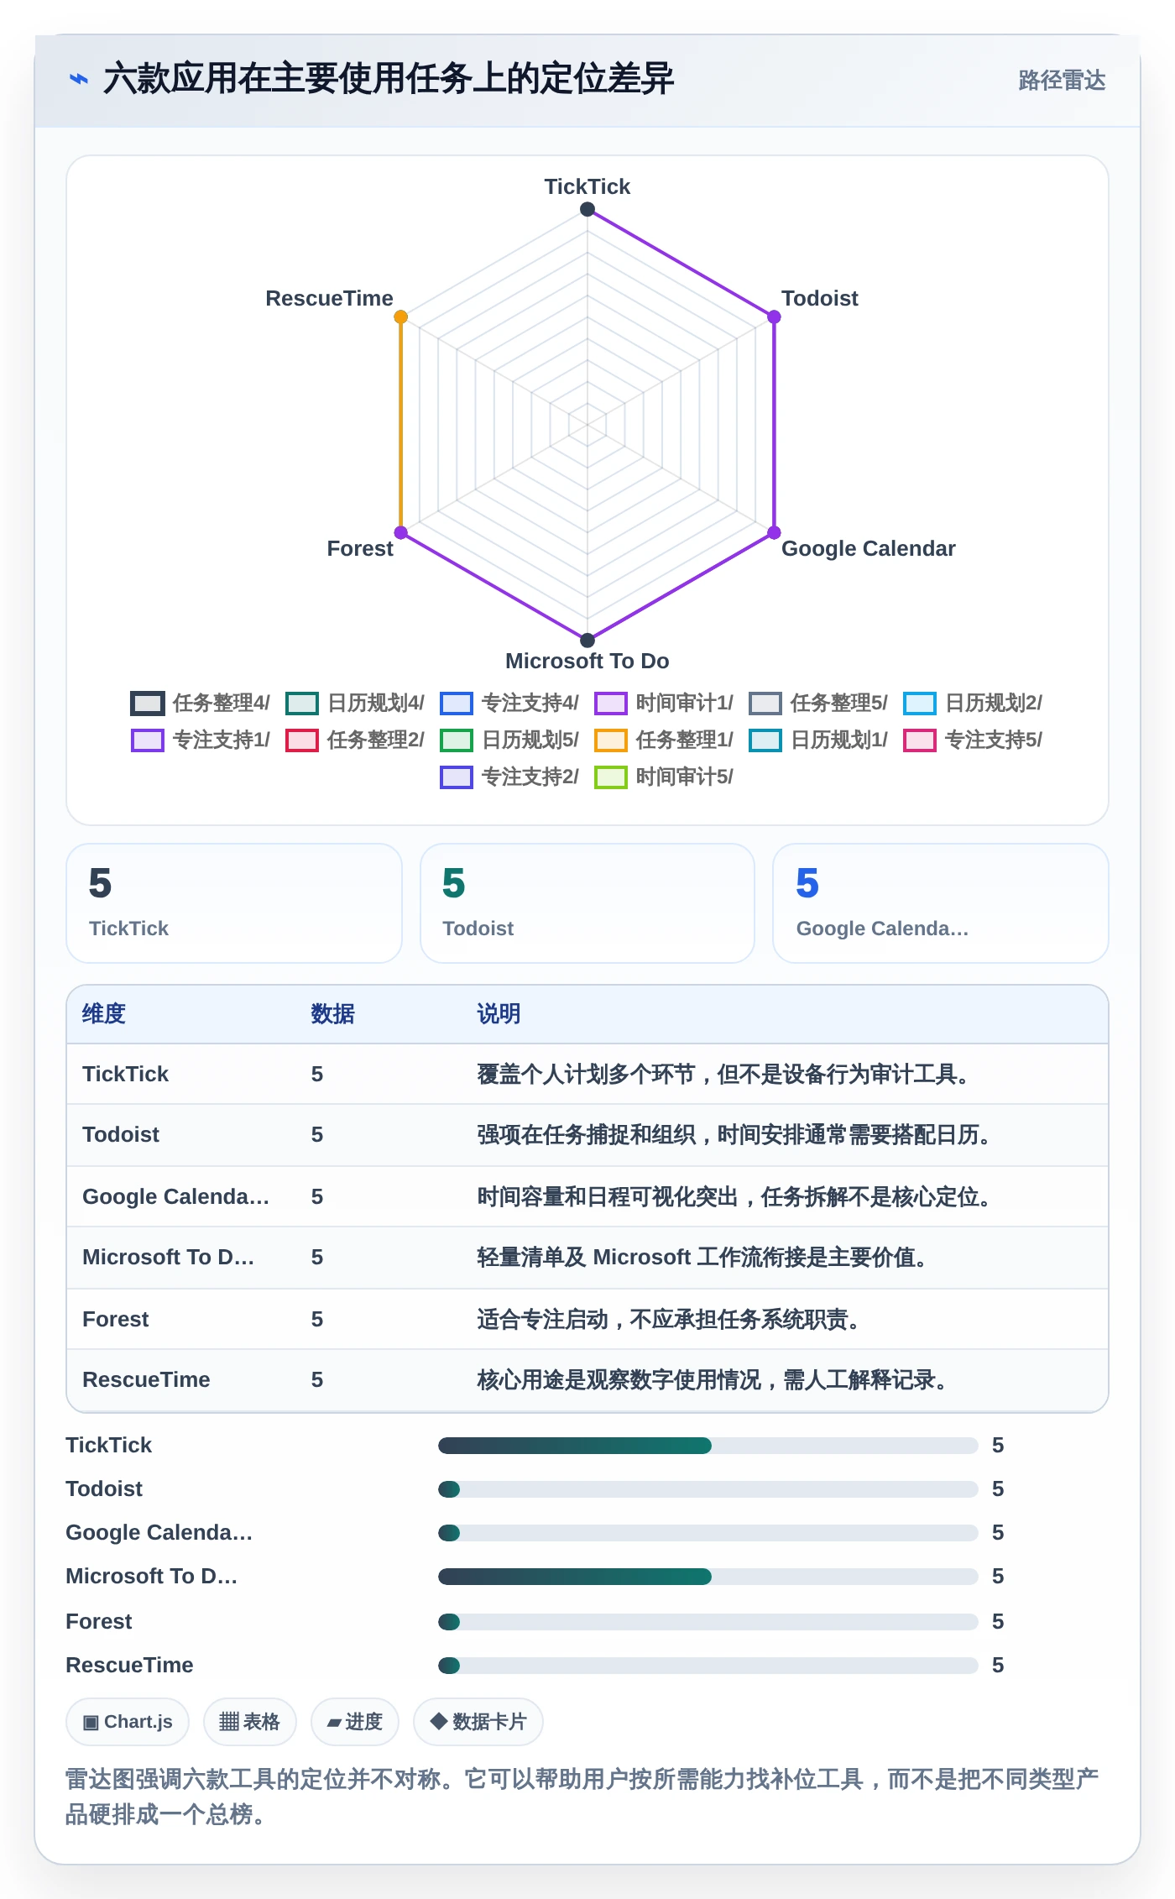Open the TickTick stat card
Viewport: 1175px width, 1899px height.
click(x=234, y=903)
